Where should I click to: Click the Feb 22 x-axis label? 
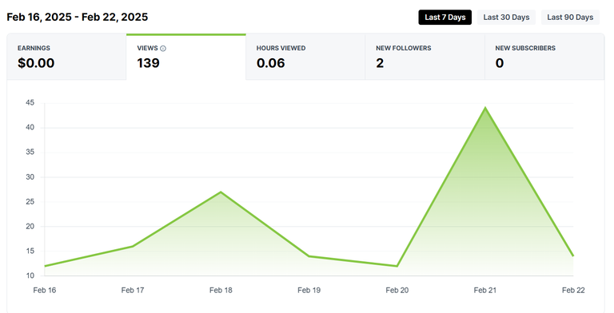(x=573, y=291)
